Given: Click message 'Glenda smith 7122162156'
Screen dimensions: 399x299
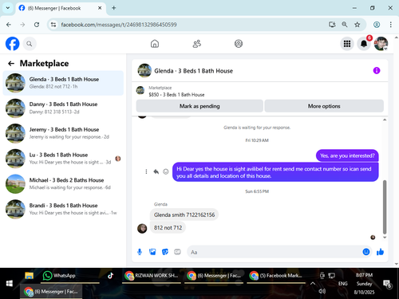Looking at the screenshot, I should [184, 214].
